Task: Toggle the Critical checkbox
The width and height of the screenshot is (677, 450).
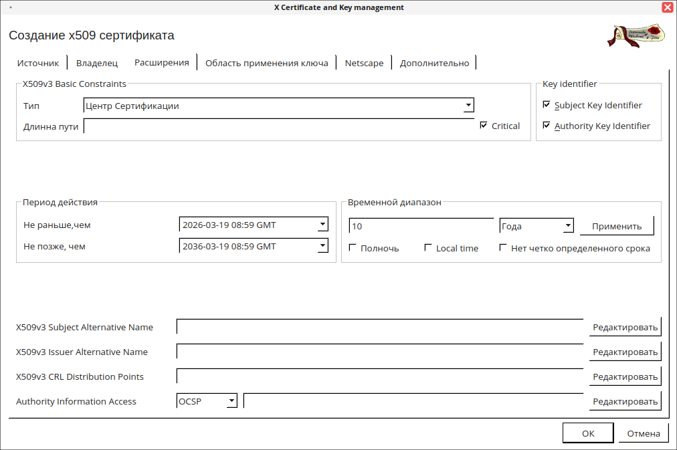Action: click(484, 126)
